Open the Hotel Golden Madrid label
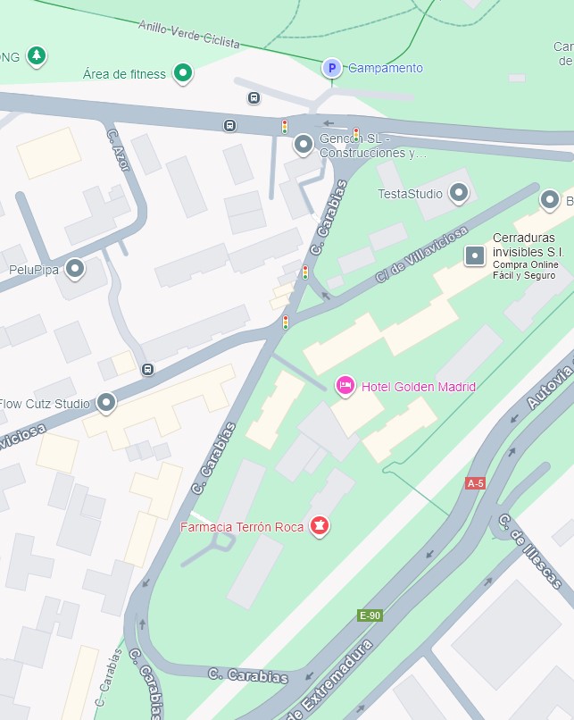This screenshot has width=574, height=720. 419,387
